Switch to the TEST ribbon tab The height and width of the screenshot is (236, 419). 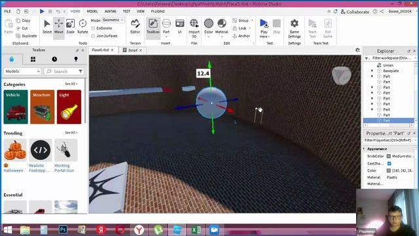click(x=126, y=11)
